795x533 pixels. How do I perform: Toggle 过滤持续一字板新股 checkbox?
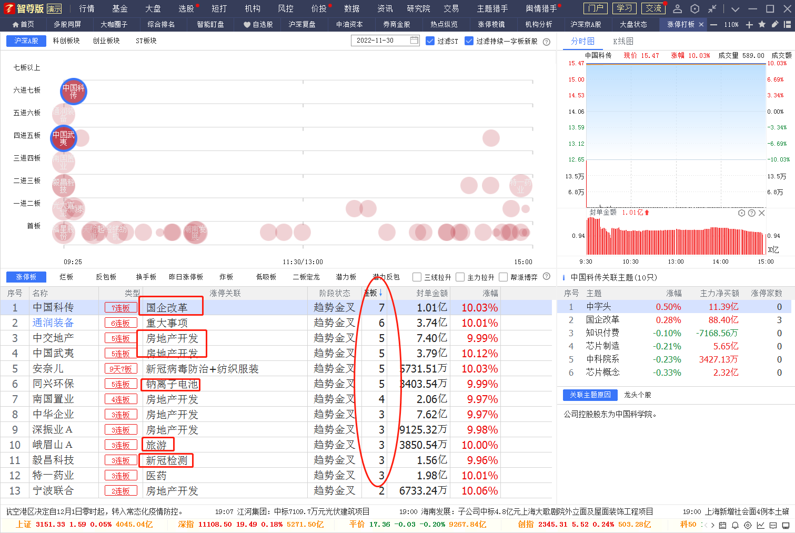(469, 41)
